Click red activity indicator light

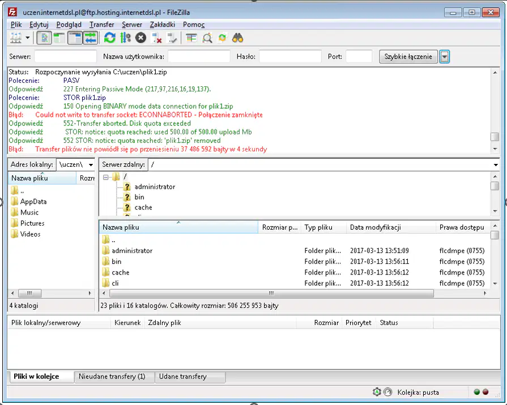click(x=485, y=392)
